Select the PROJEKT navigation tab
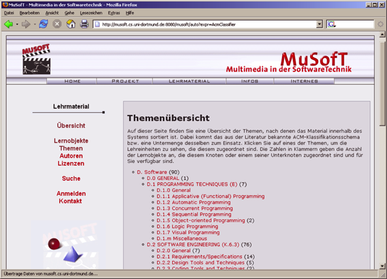This screenshot has height=279, width=387. (125, 81)
